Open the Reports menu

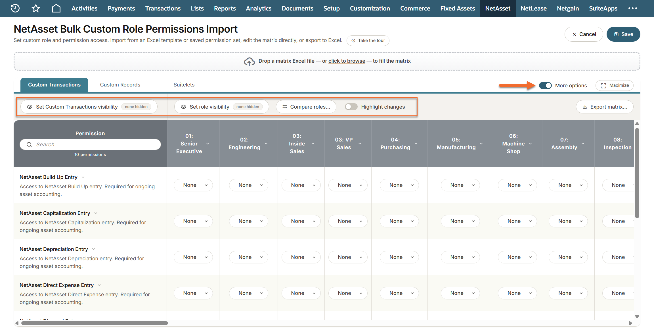225,8
